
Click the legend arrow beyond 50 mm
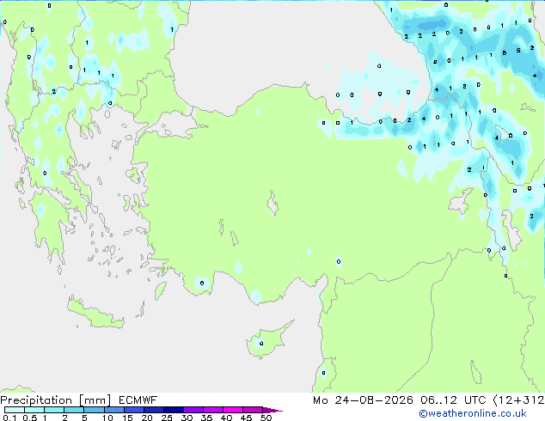click(x=272, y=410)
